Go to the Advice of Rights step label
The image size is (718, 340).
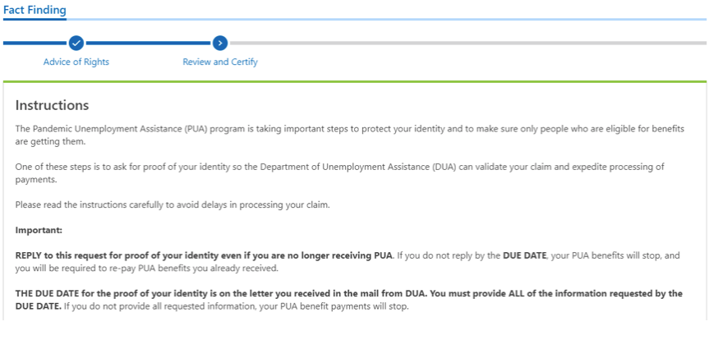point(76,62)
